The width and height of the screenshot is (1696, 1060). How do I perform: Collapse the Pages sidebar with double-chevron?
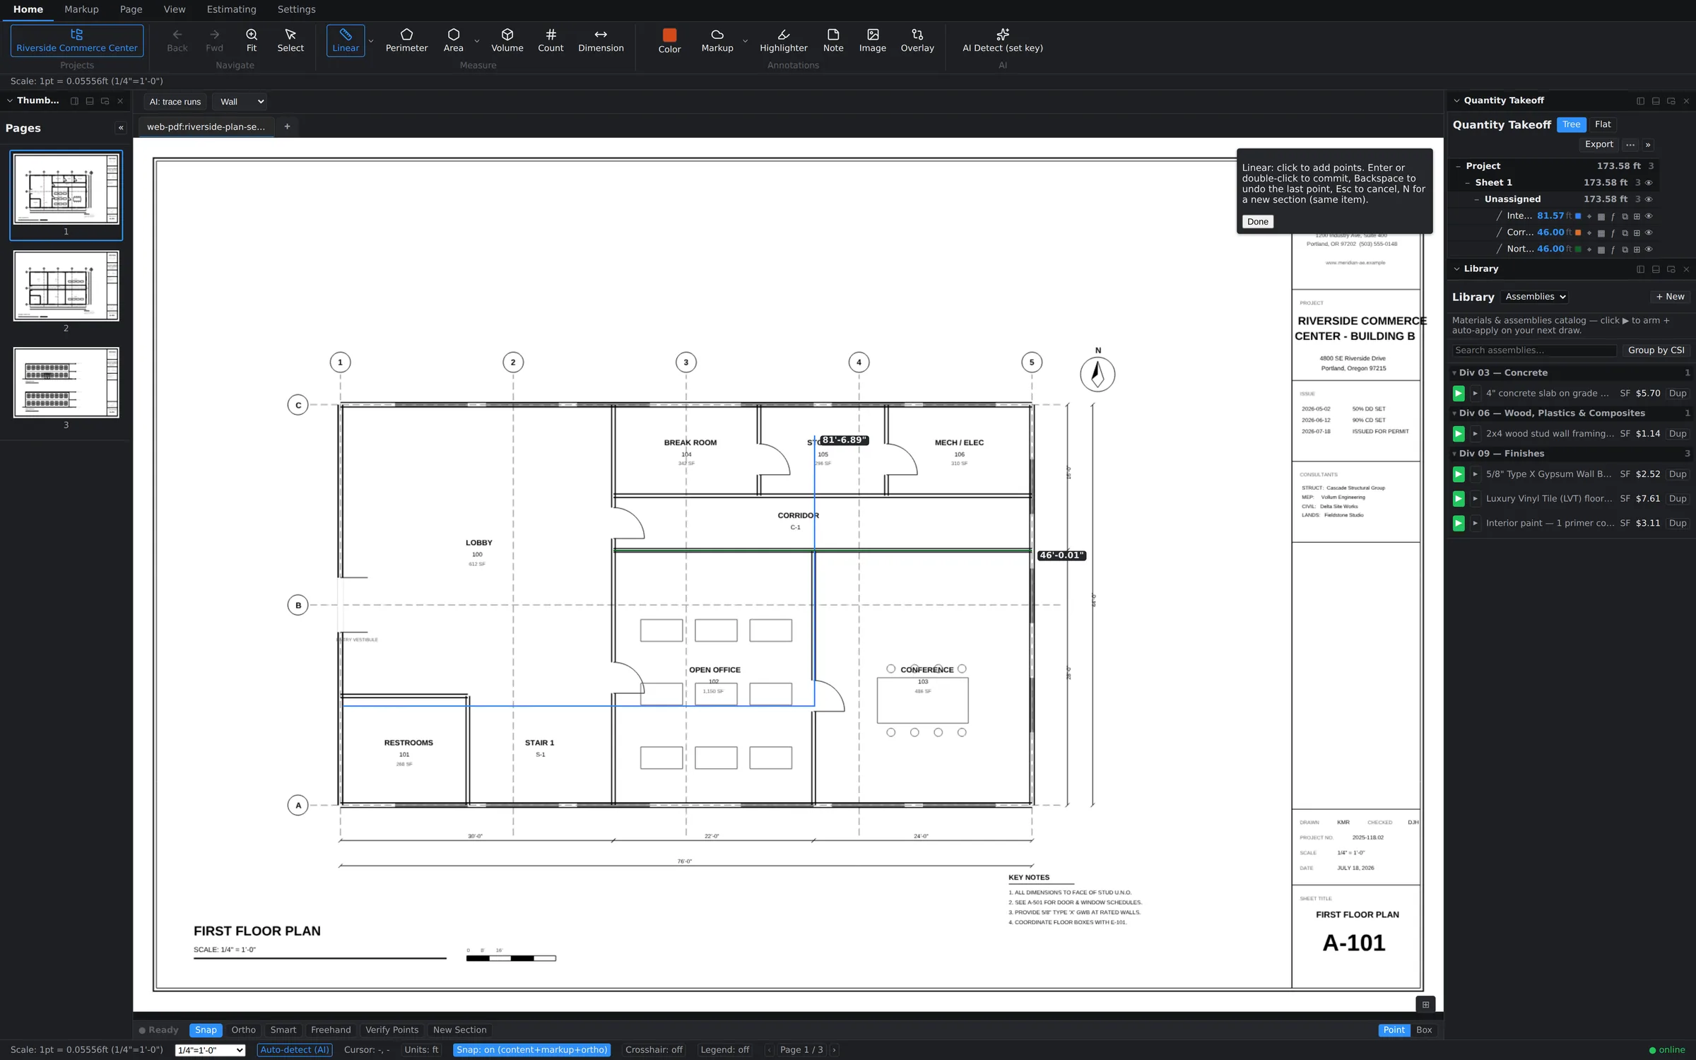pyautogui.click(x=121, y=128)
